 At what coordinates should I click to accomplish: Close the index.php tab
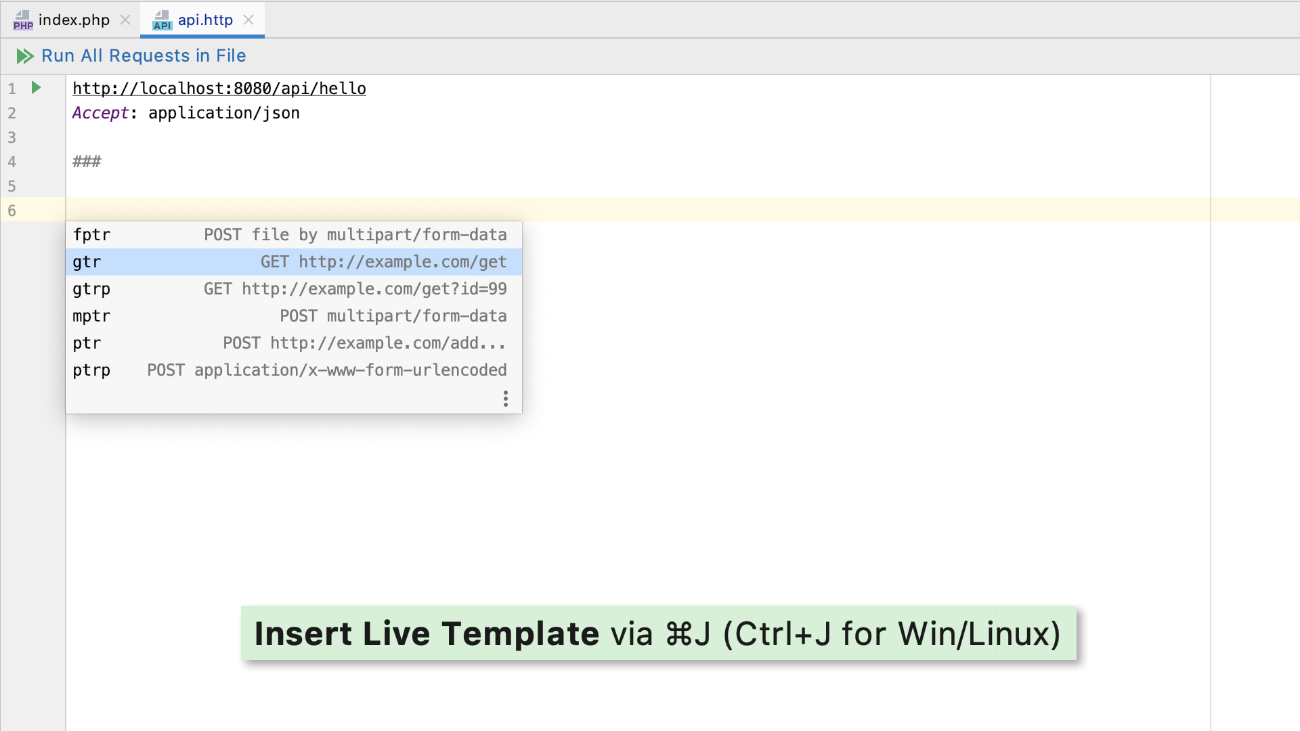click(x=125, y=20)
